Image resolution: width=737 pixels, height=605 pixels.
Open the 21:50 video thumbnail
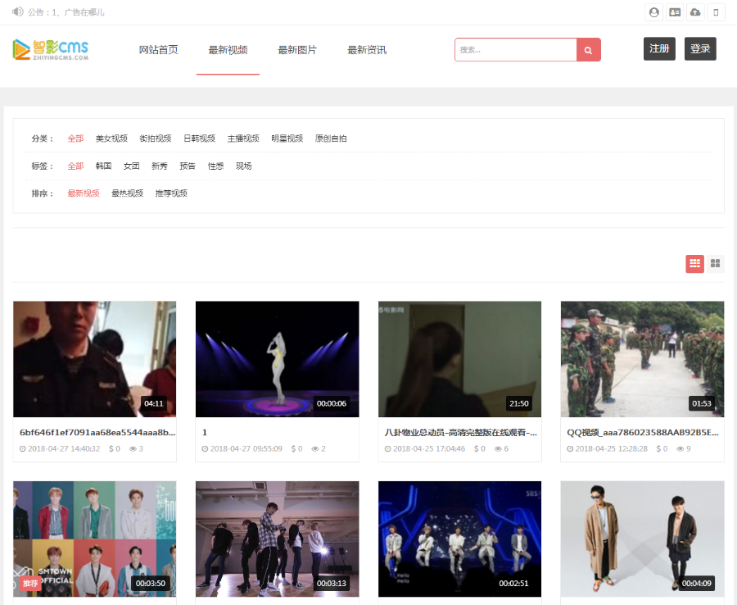coord(459,359)
